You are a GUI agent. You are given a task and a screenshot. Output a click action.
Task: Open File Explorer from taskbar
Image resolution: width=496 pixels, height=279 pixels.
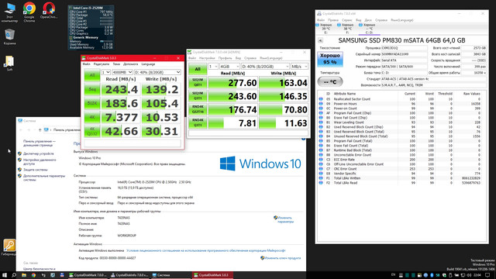point(24,275)
